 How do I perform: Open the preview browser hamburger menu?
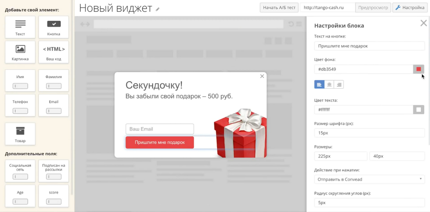pos(299,24)
